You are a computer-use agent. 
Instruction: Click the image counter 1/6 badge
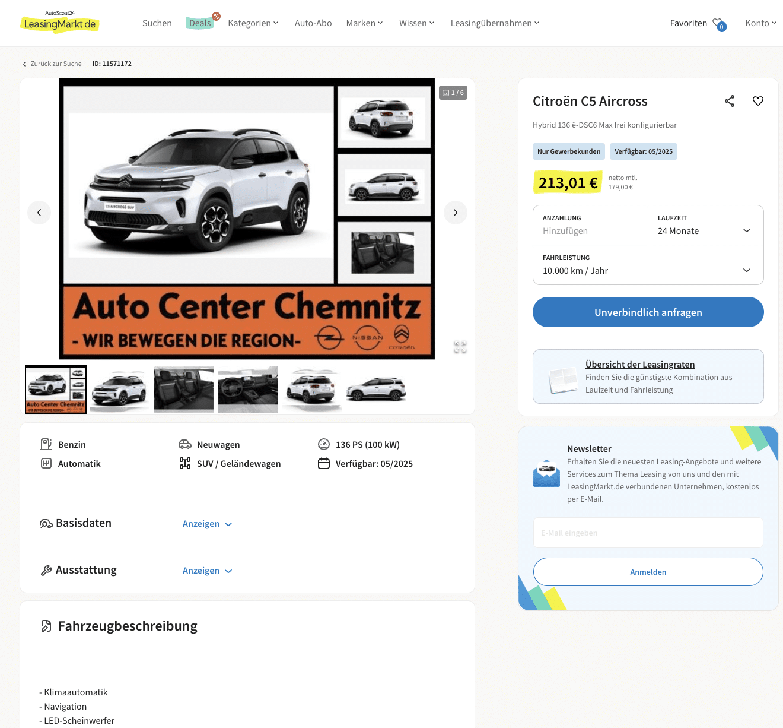pos(453,93)
